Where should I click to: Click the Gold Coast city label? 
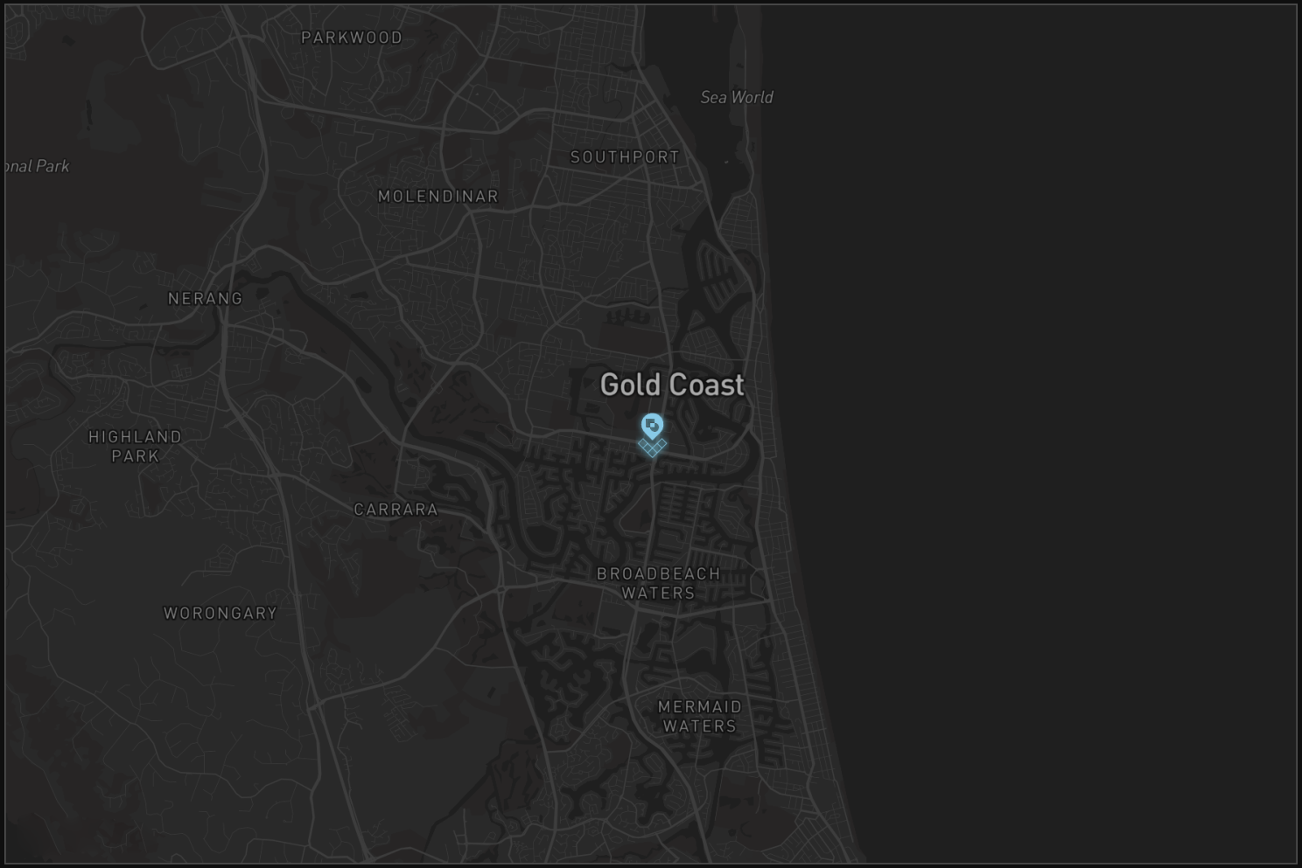point(672,385)
